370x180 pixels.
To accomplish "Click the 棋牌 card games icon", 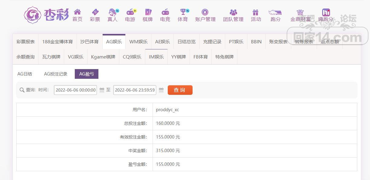I will [x=147, y=12].
